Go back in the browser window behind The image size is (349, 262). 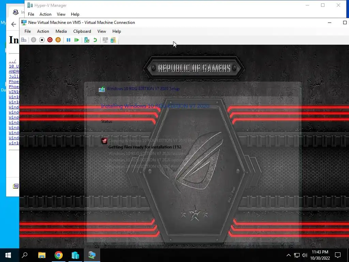click(14, 24)
